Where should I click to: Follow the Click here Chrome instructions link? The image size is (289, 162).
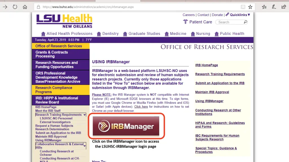click(141, 107)
